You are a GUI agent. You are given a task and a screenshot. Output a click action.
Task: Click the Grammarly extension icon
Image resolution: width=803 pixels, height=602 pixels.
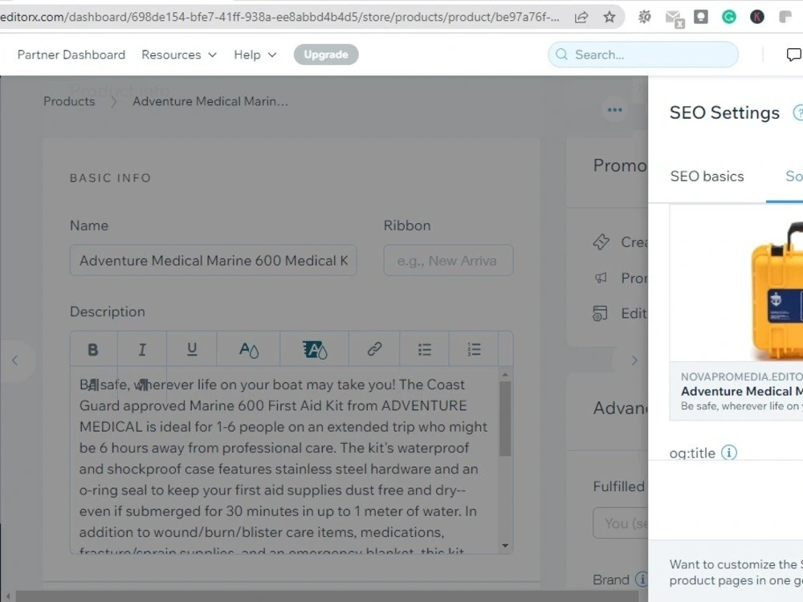click(x=729, y=18)
